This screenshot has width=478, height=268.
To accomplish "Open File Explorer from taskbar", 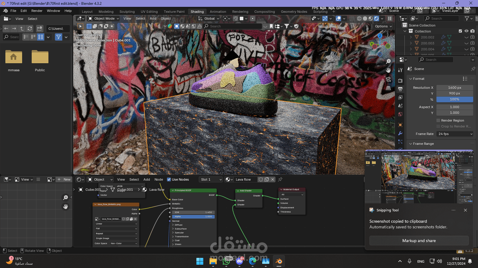I will coord(213,261).
